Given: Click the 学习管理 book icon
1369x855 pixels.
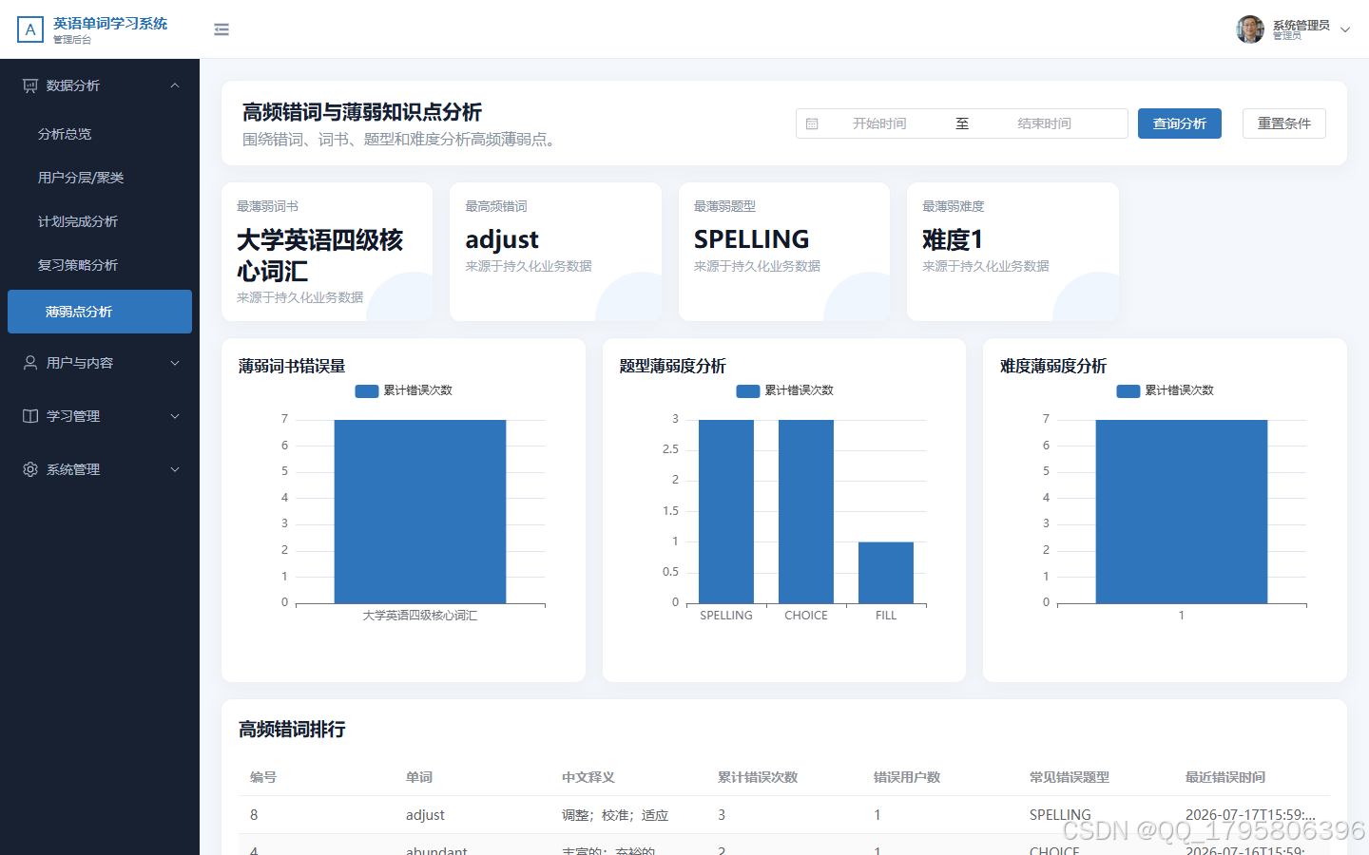Looking at the screenshot, I should click(30, 416).
